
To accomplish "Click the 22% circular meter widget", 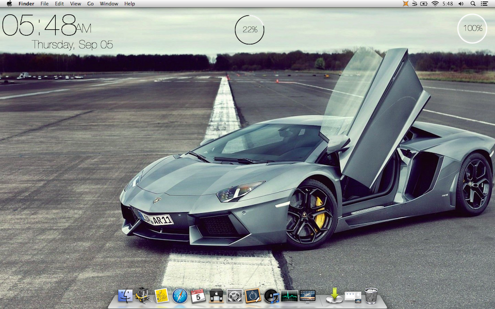I will click(x=250, y=30).
